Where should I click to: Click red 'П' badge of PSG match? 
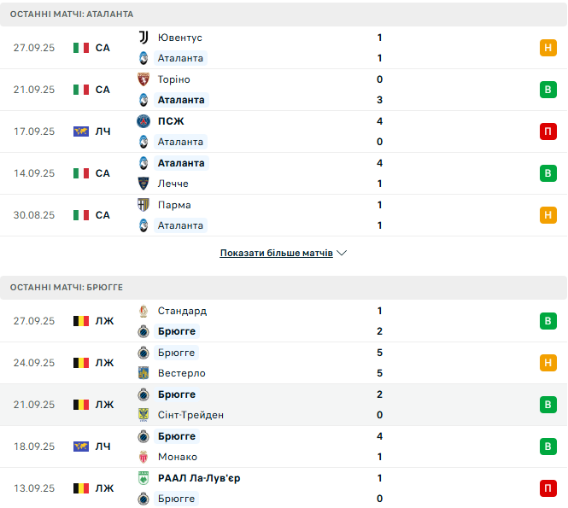548,131
